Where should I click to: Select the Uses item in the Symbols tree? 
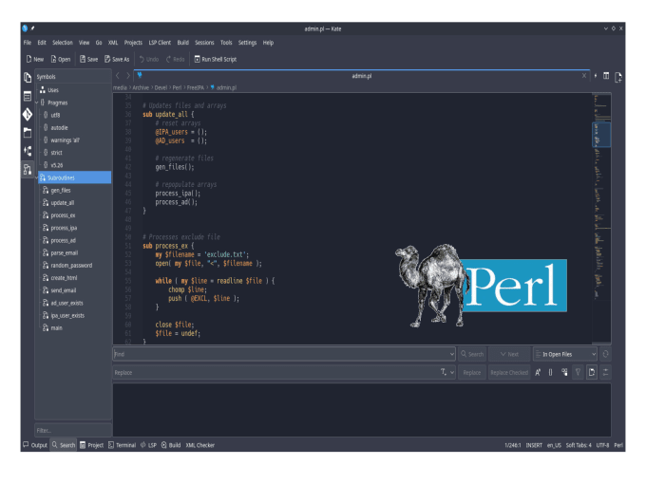coord(53,90)
